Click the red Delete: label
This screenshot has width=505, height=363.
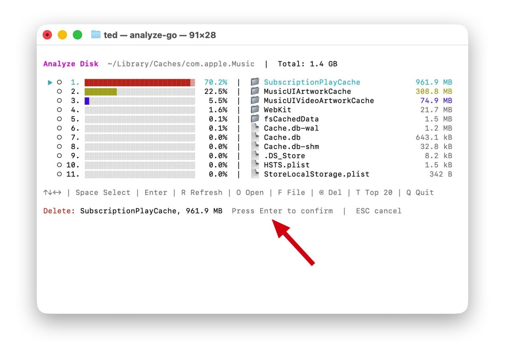59,211
